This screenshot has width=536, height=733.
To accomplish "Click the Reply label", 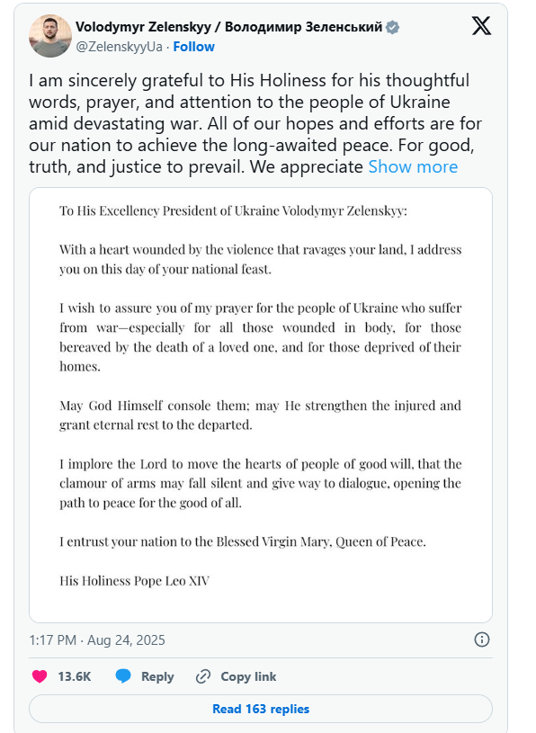I will (157, 676).
